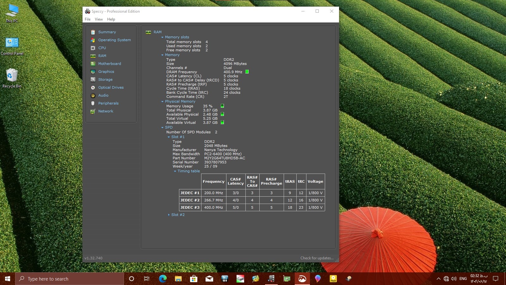Click the RAM module icon in sidebar

pyautogui.click(x=93, y=56)
